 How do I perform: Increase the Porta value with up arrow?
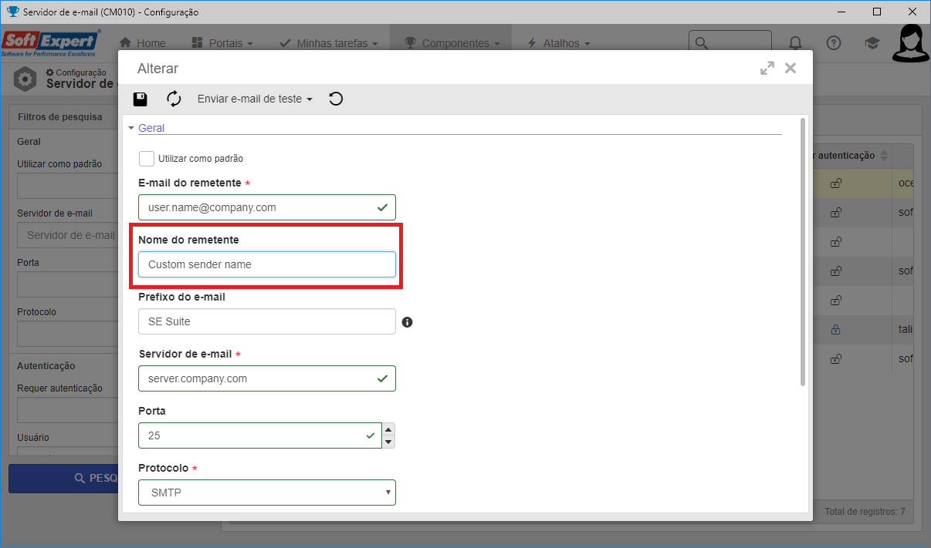[389, 429]
